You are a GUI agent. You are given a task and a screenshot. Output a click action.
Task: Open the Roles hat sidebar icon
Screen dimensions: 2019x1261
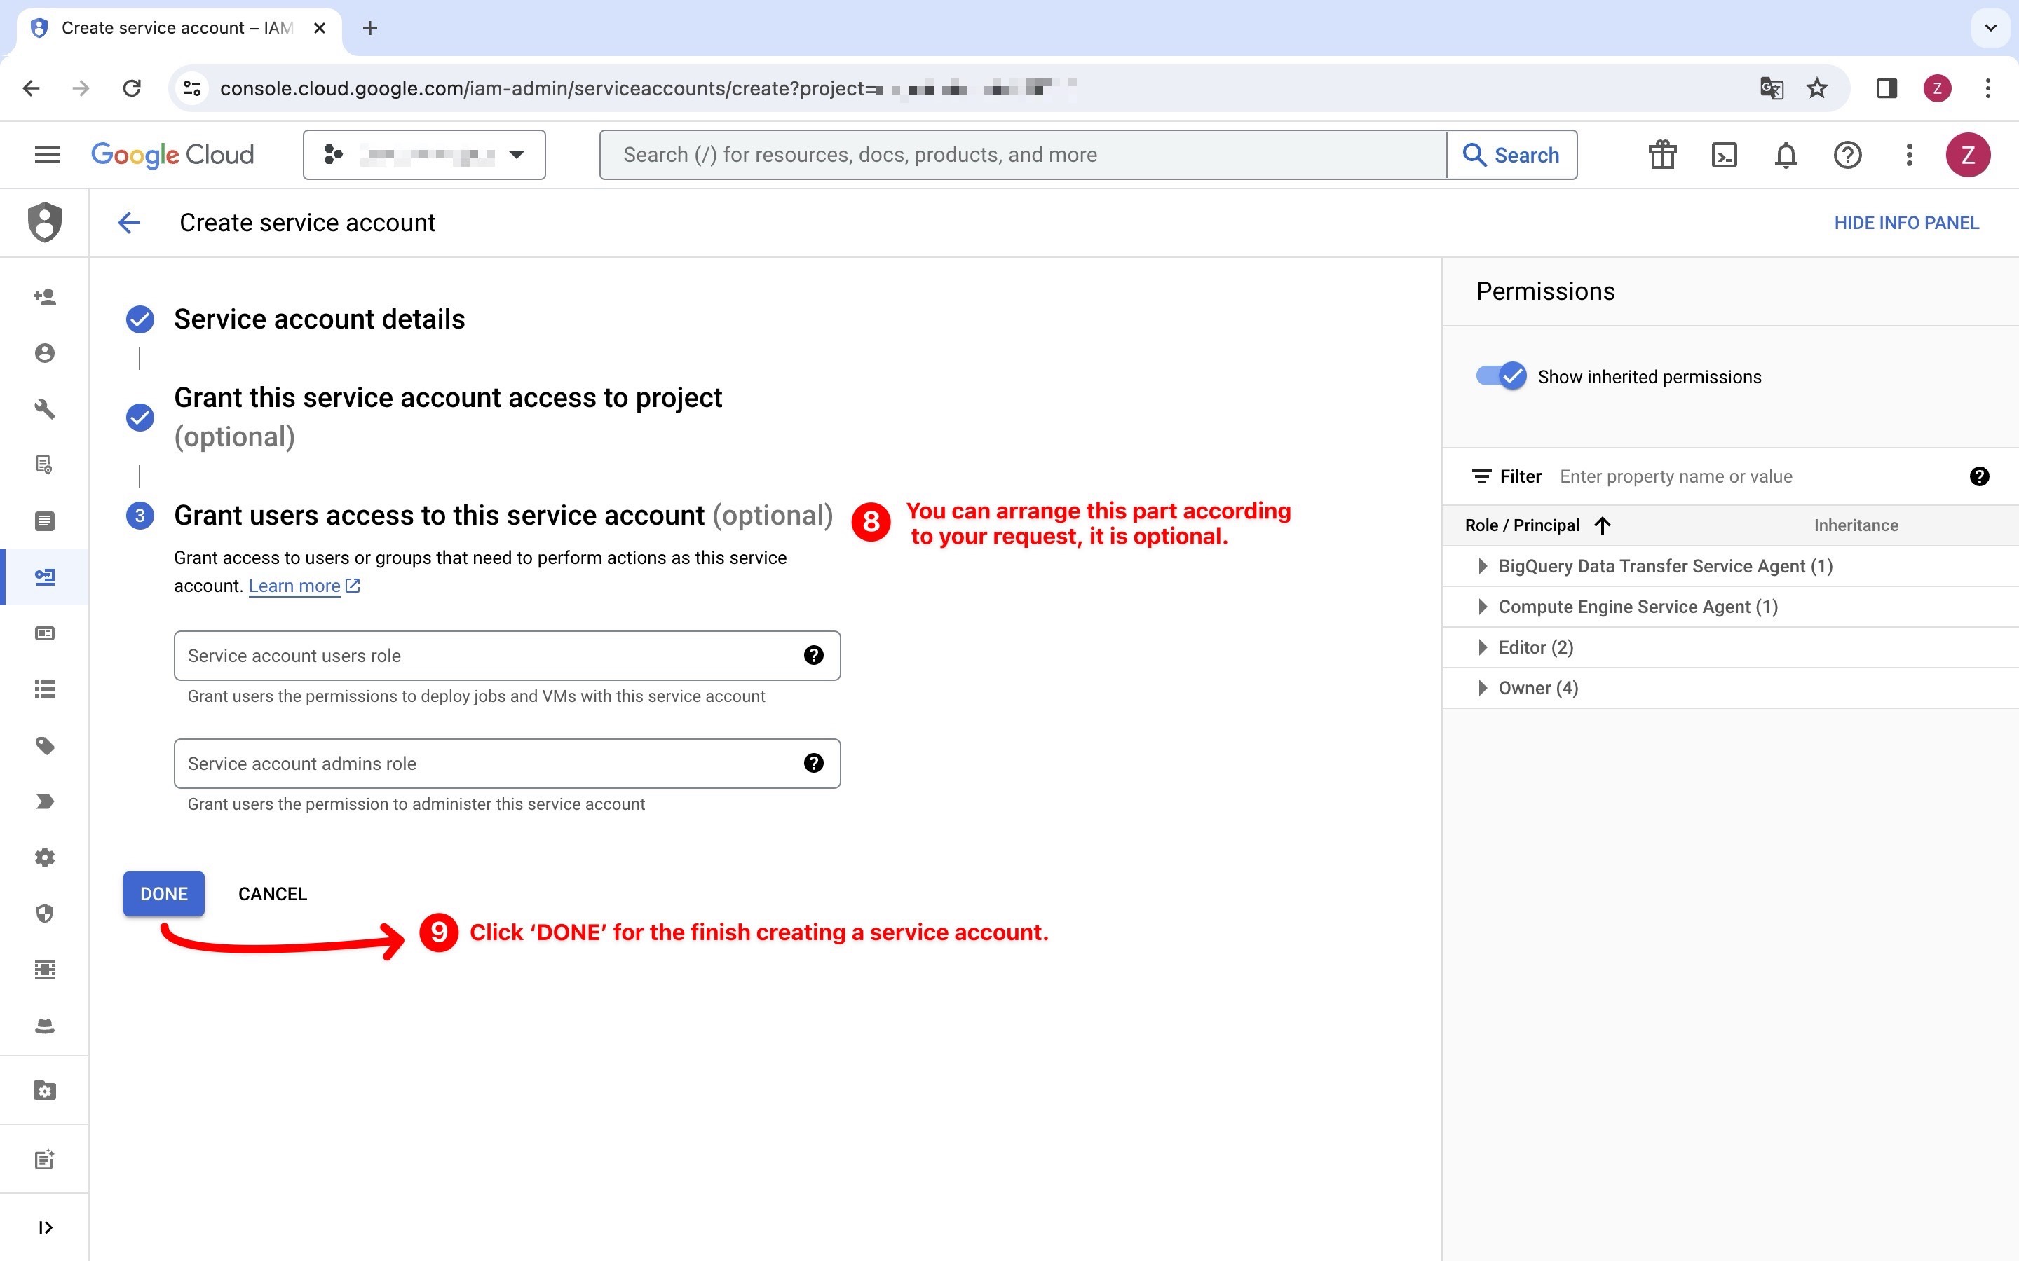click(44, 1026)
